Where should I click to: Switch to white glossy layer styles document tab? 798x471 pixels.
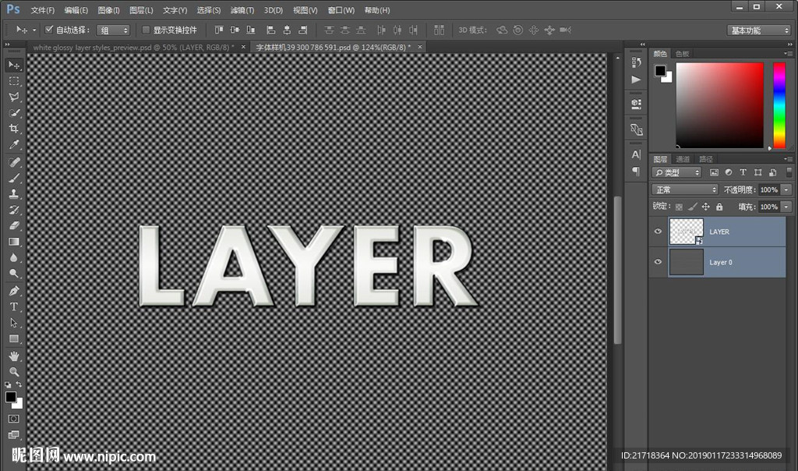tap(134, 47)
